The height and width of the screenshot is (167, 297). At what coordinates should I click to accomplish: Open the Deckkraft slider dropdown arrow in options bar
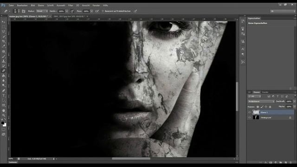pos(67,11)
